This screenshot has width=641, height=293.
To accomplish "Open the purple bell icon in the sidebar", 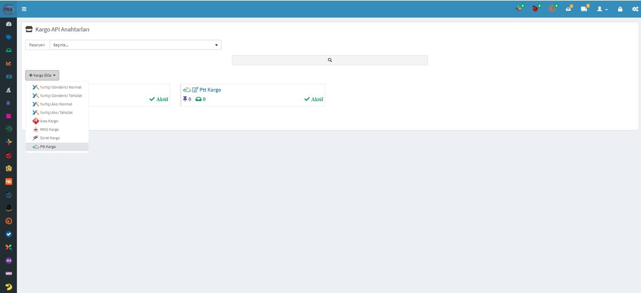I will click(x=9, y=102).
